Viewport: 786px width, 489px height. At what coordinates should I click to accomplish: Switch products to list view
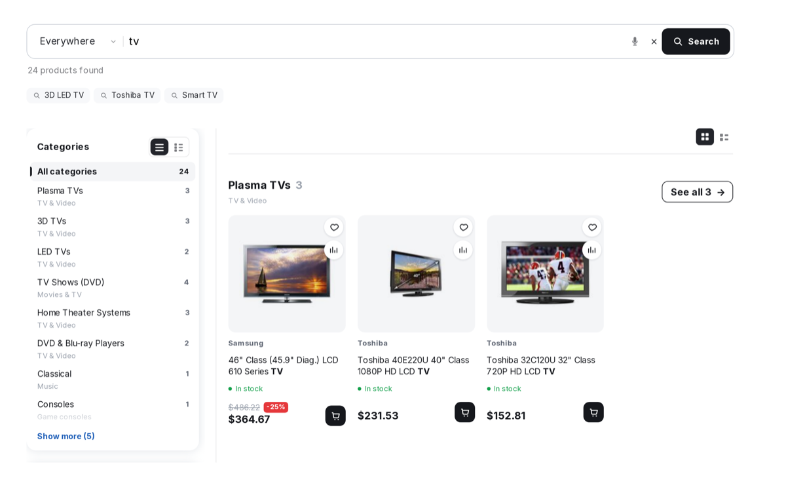coord(724,137)
